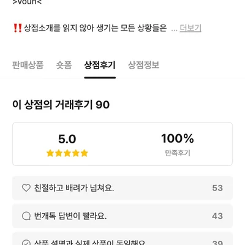Open the 상품 설명과 실제 상품이 동일해요 row
This screenshot has height=245, width=245.
123,238
